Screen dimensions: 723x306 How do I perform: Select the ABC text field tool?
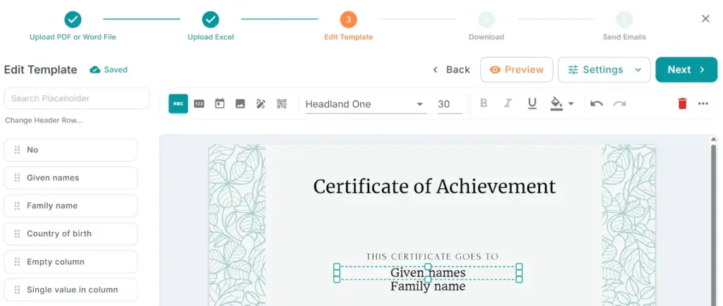[x=178, y=104]
